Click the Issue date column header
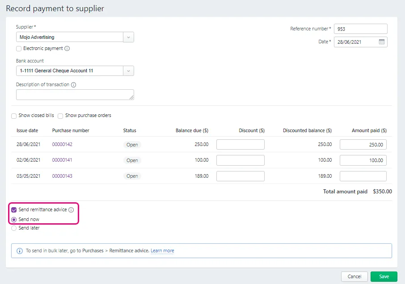Screen dimensions: 405x284 click(x=27, y=130)
